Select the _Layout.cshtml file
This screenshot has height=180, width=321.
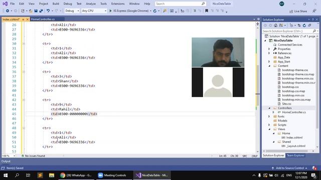tap(295, 146)
